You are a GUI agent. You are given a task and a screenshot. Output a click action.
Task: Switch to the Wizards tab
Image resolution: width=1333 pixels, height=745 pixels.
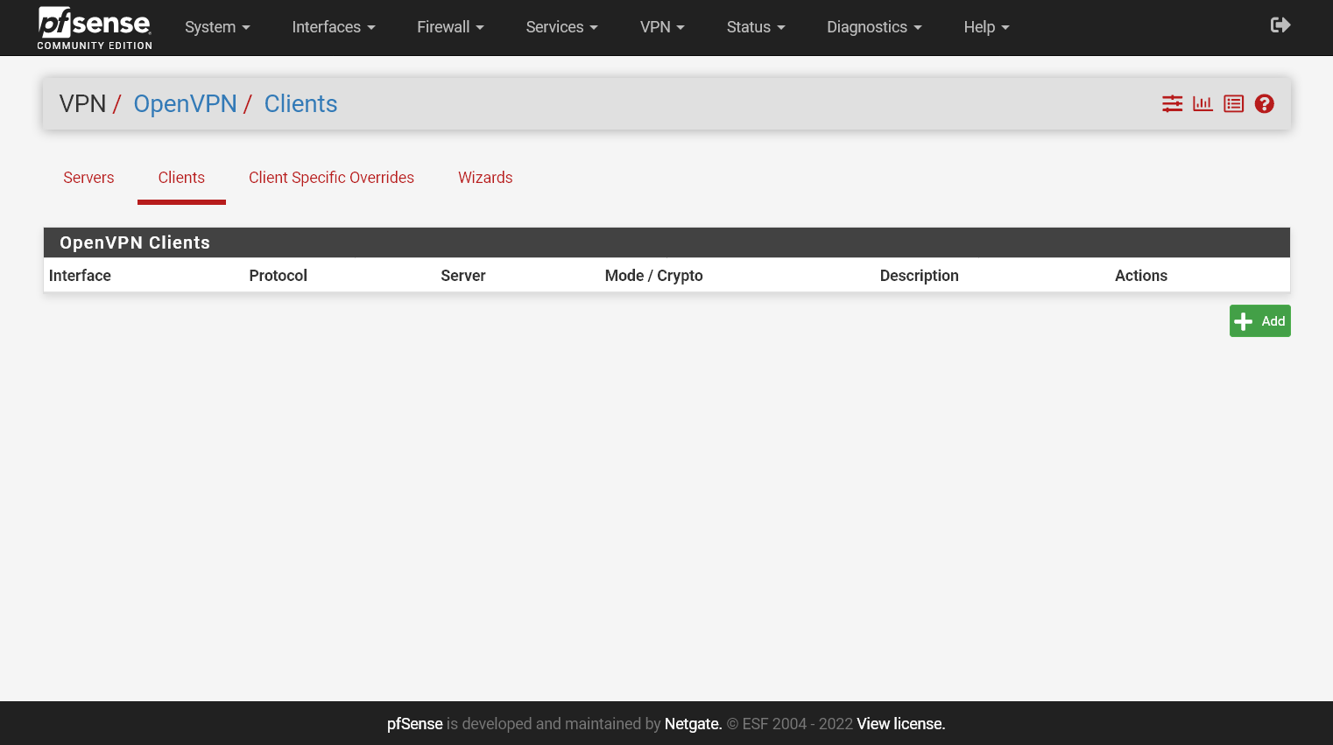[x=485, y=178]
